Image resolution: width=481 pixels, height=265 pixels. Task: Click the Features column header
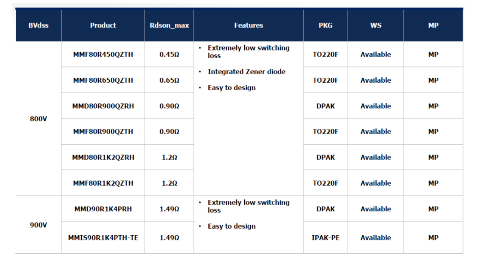point(248,26)
